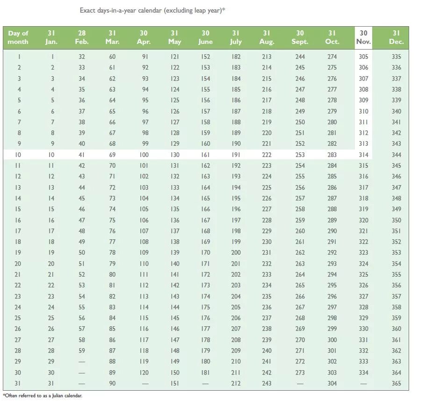Click number 305 under Nov.
425x401 pixels.
click(363, 57)
